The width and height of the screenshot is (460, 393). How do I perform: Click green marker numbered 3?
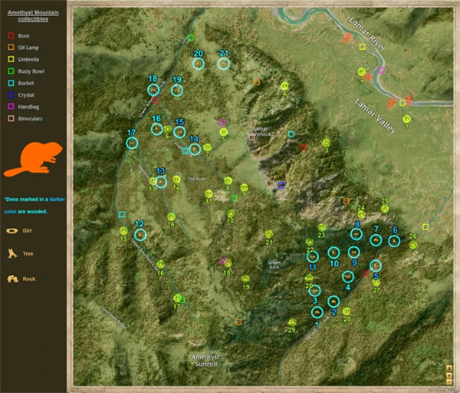327,143
